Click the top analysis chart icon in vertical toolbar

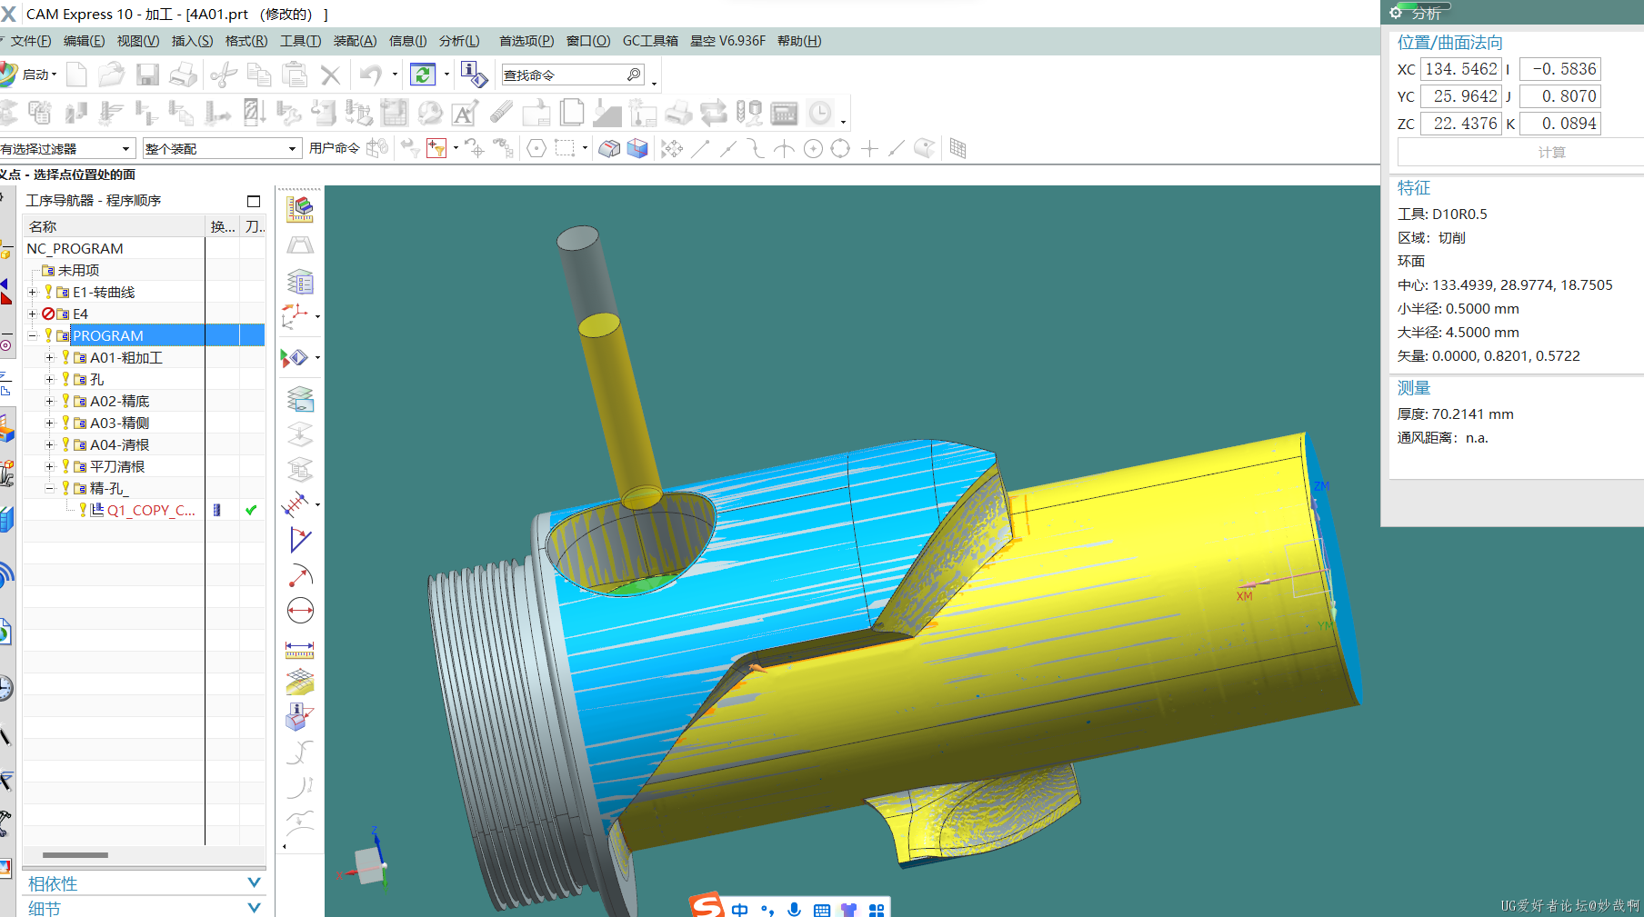tap(300, 208)
